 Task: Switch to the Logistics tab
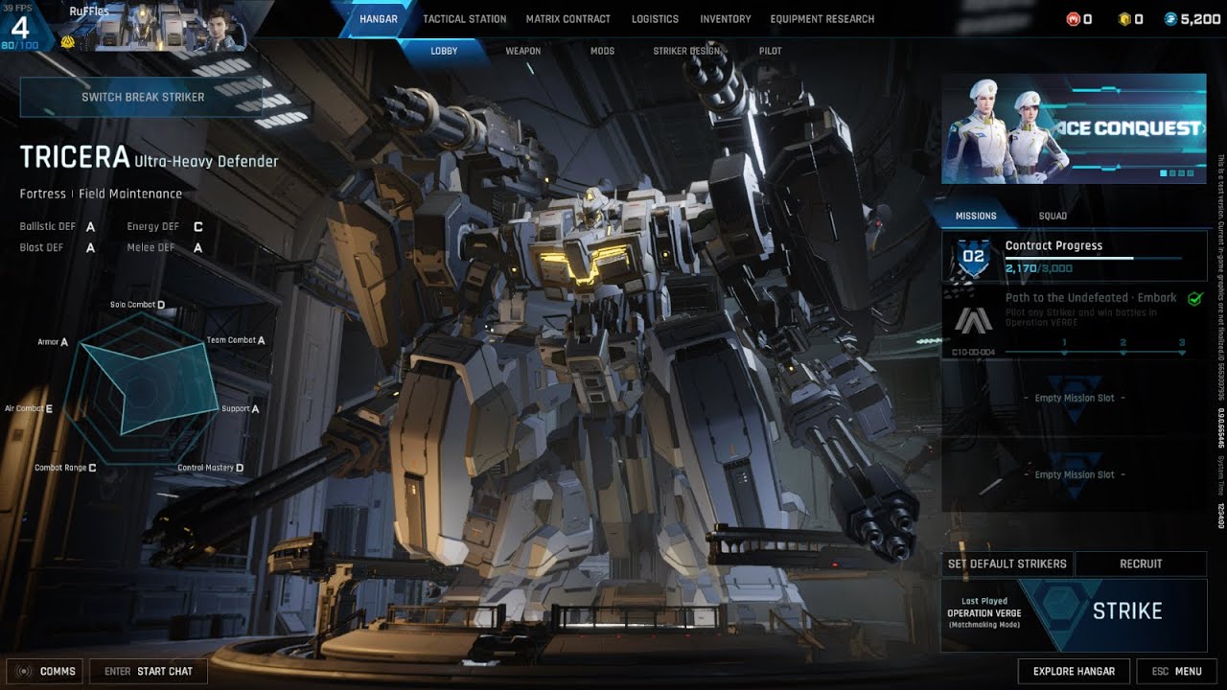[655, 19]
